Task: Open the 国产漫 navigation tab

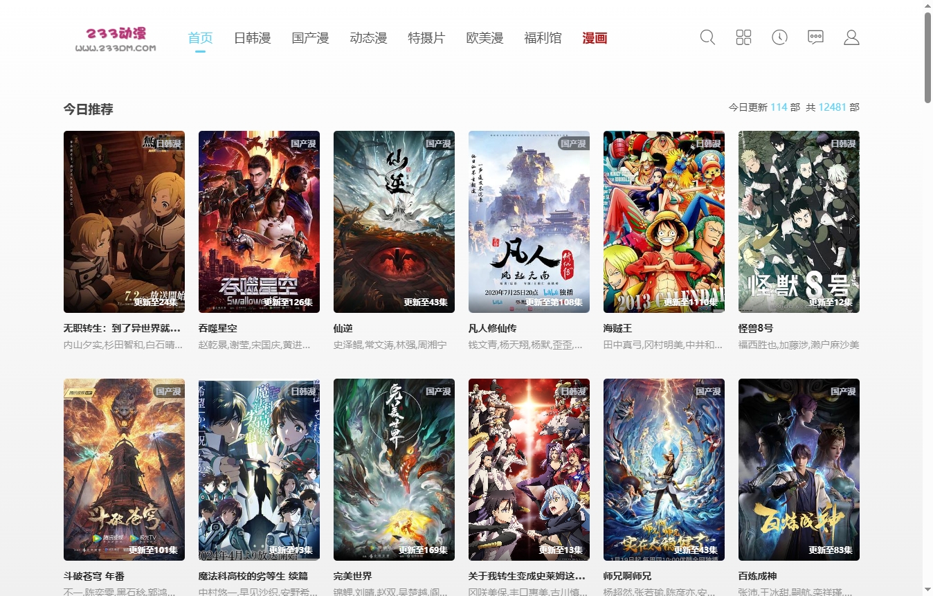Action: (310, 38)
